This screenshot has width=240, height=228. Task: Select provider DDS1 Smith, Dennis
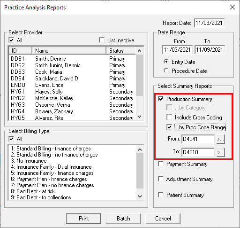point(72,59)
